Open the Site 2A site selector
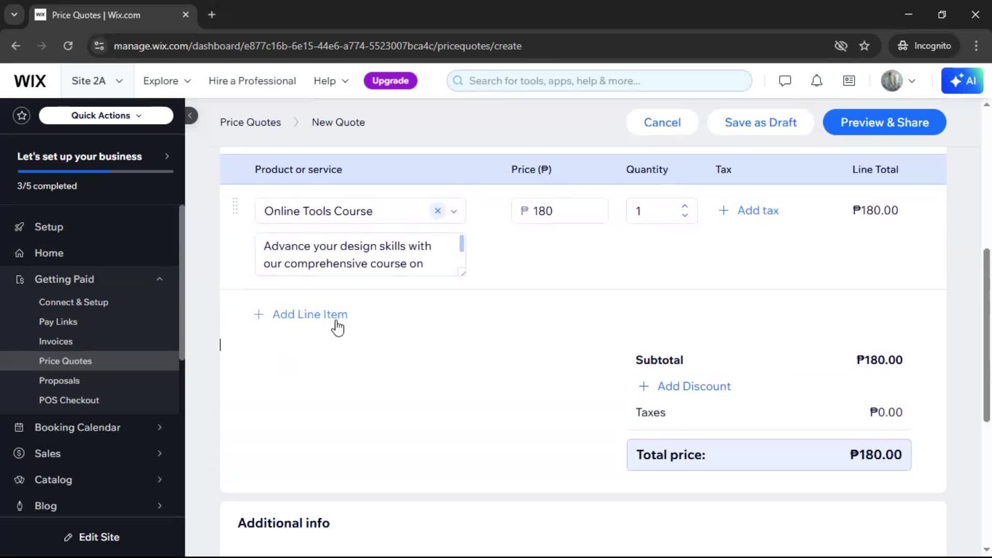Screen dimensions: 992x558 tap(97, 81)
